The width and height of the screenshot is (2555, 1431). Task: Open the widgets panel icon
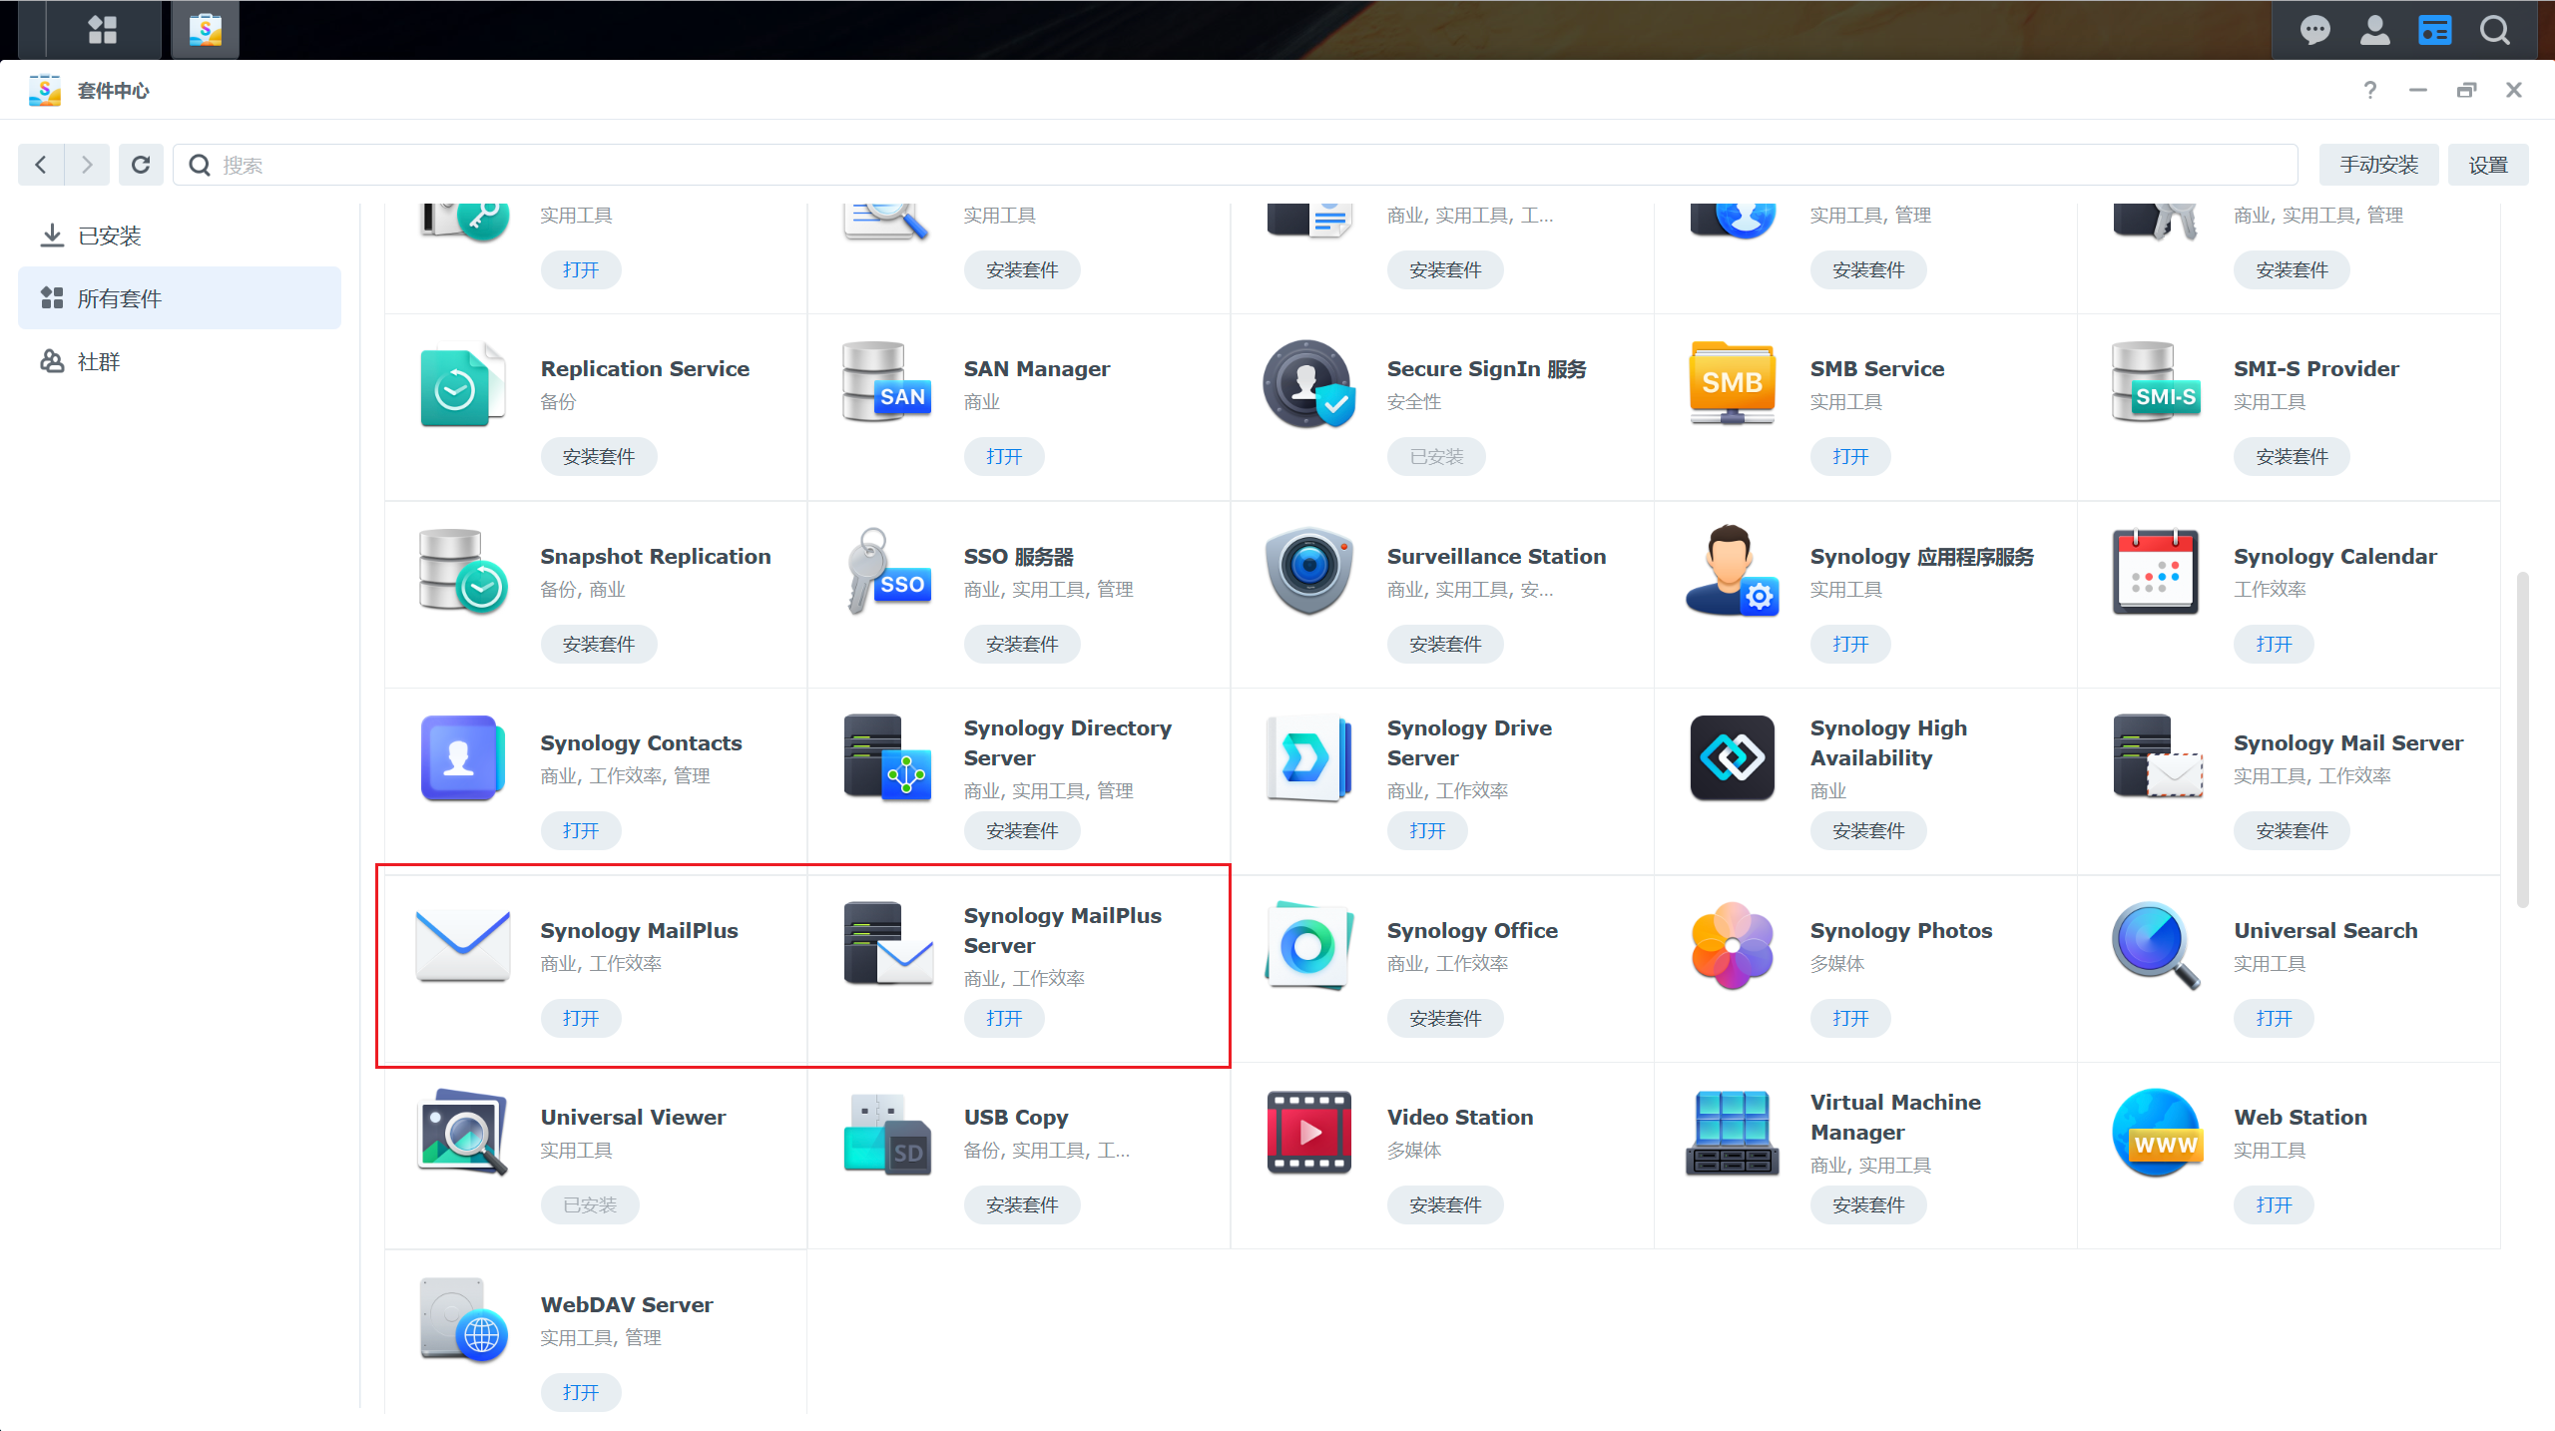tap(2435, 31)
